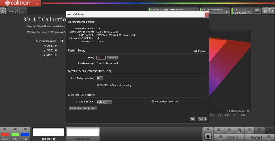Select the blue 100 color swatch
275x141 pixels.
coord(25,134)
